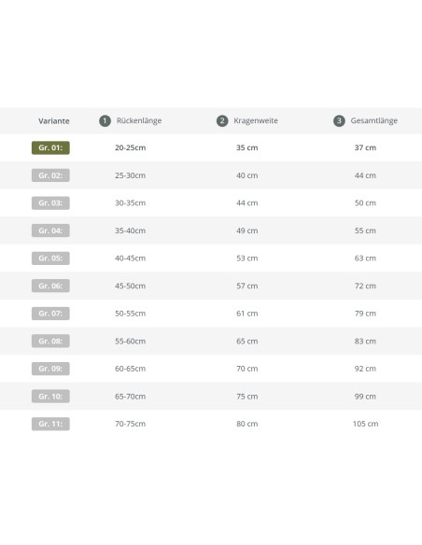The image size is (422, 545).
Task: Select size badge Gr. 05
Action: pyautogui.click(x=50, y=259)
